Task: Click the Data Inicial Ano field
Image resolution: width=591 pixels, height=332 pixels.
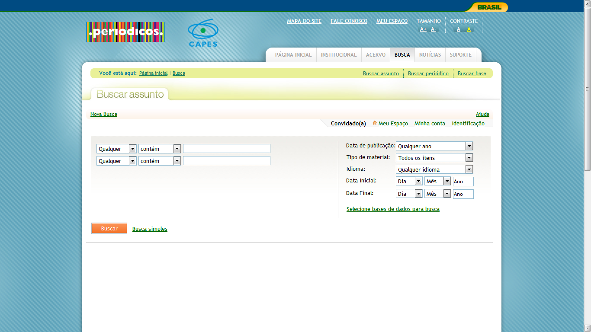Action: pyautogui.click(x=463, y=182)
